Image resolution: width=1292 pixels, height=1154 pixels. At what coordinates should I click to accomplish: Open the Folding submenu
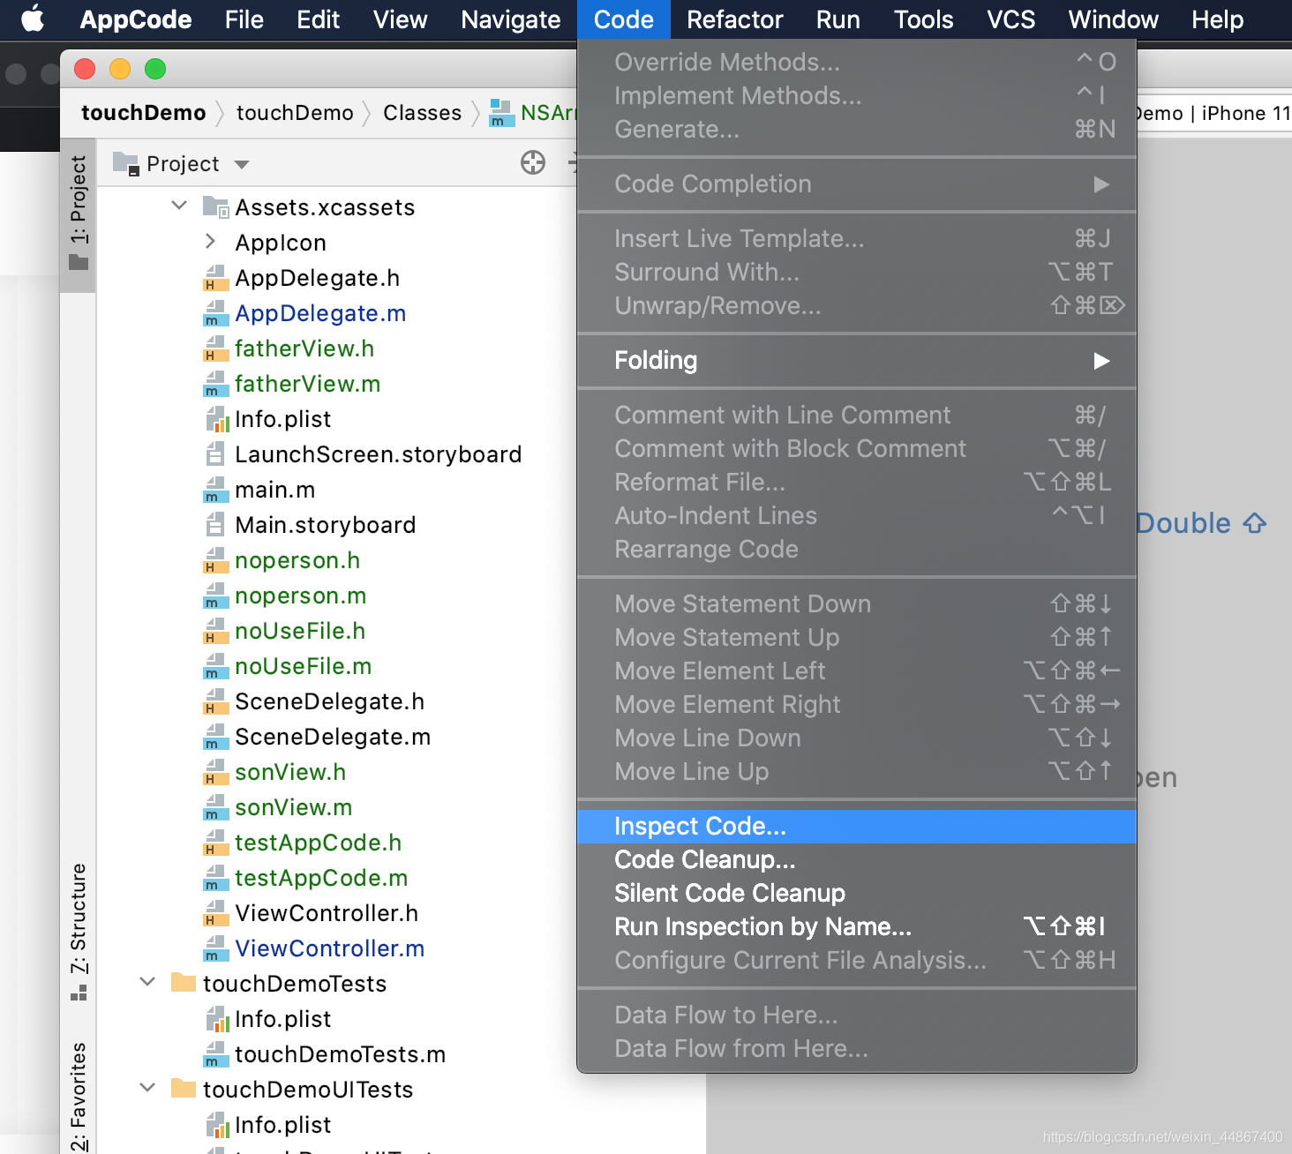[856, 360]
